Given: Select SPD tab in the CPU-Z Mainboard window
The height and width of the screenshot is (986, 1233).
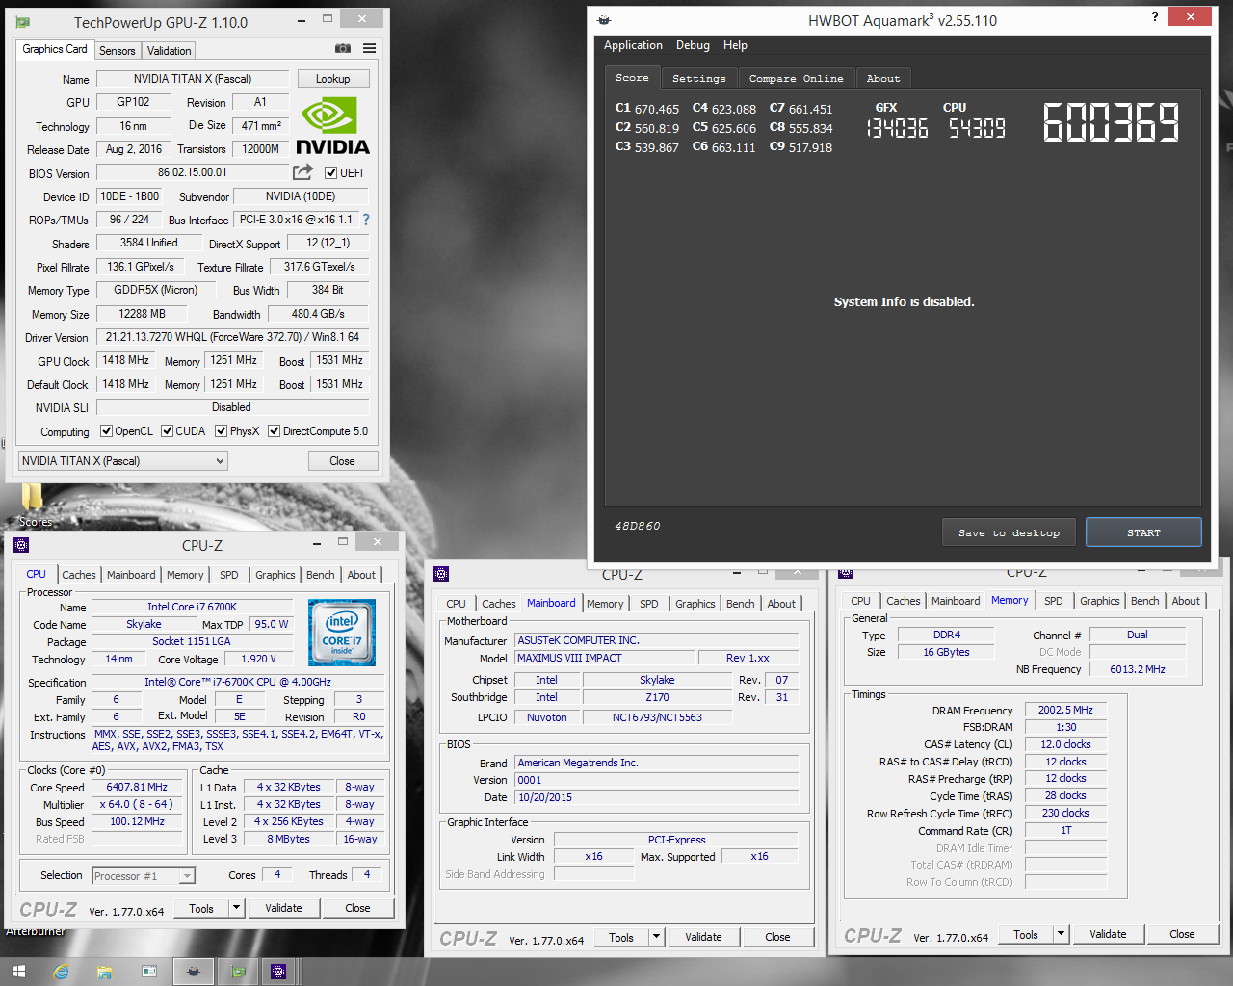Looking at the screenshot, I should [649, 604].
